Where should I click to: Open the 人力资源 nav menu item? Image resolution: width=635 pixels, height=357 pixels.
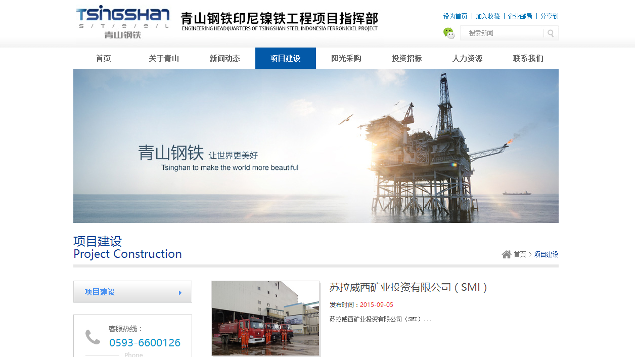click(468, 58)
